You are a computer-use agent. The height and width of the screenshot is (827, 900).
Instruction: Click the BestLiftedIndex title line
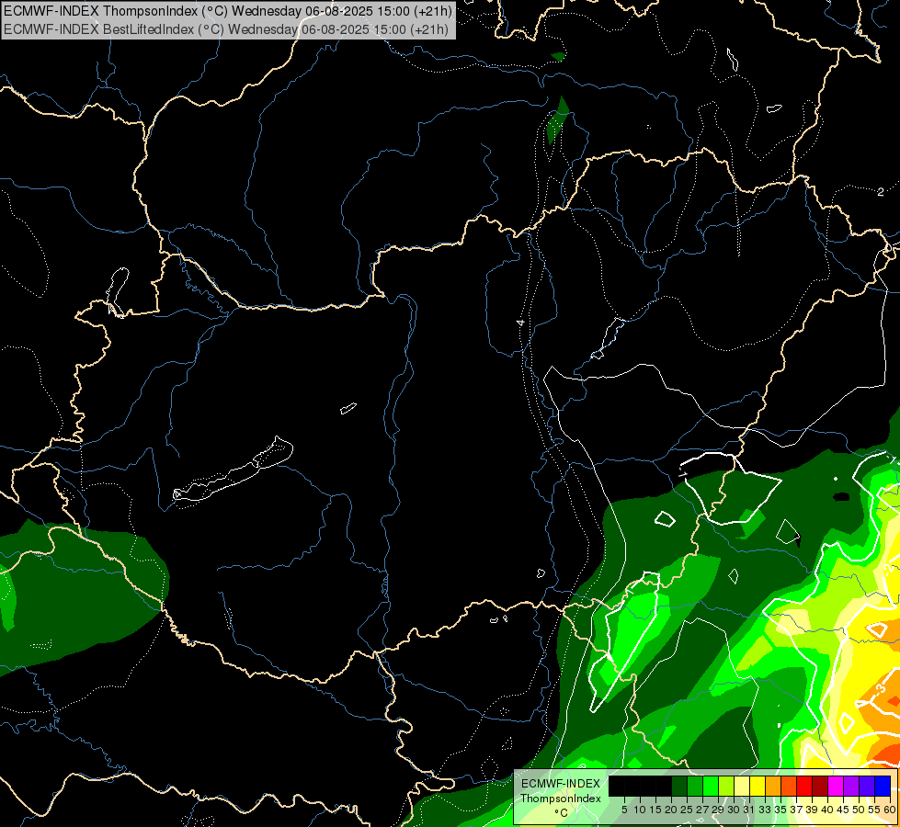pyautogui.click(x=226, y=28)
